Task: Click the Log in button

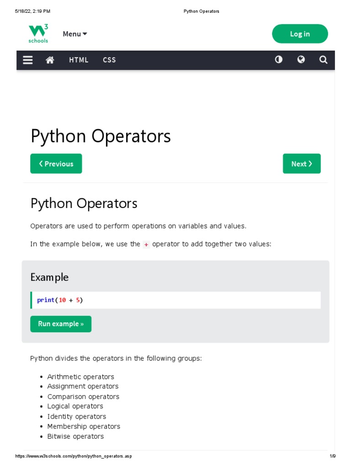Action: point(300,34)
